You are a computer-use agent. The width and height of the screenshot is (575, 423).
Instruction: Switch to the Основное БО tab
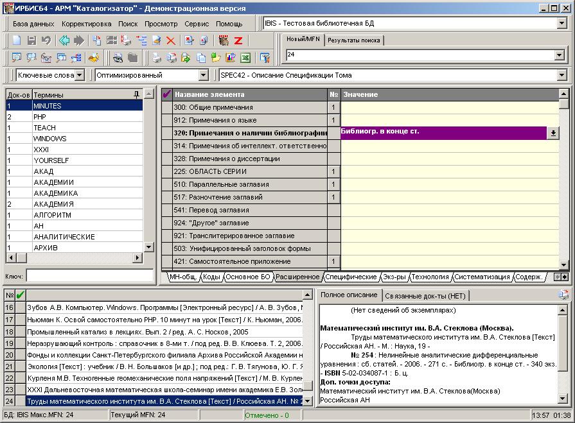coord(248,277)
